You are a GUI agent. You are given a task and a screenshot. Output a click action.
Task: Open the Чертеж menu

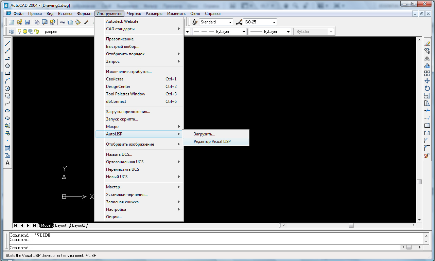click(x=134, y=14)
